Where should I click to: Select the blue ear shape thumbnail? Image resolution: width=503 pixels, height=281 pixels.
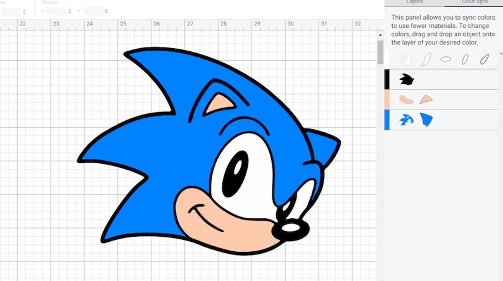(426, 120)
